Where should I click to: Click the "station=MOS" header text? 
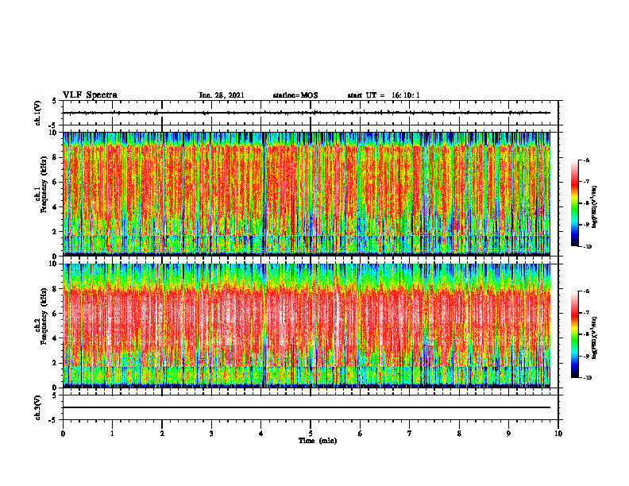pos(295,95)
